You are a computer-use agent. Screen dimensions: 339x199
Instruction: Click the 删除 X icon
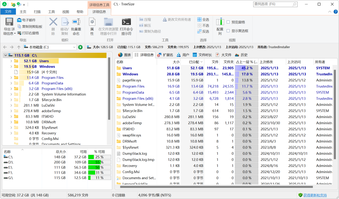[x=53, y=22]
